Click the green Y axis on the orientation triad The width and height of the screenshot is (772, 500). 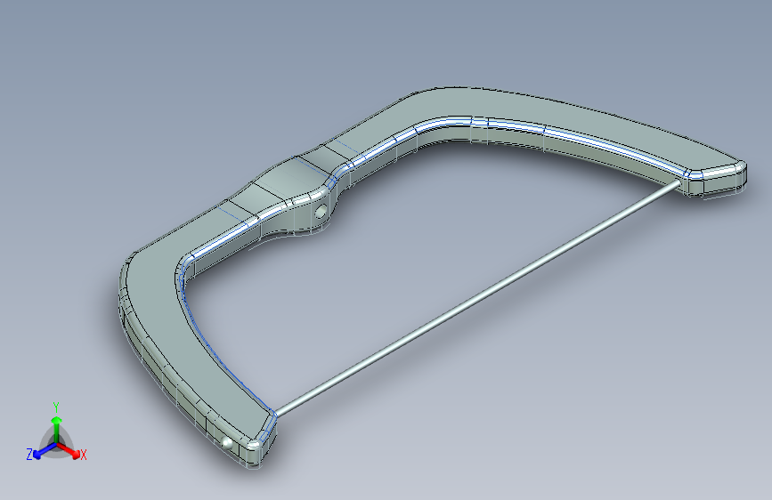click(57, 428)
